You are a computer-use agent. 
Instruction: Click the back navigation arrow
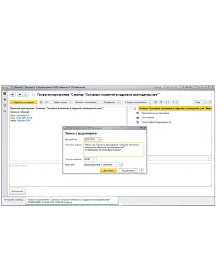coord(20,94)
